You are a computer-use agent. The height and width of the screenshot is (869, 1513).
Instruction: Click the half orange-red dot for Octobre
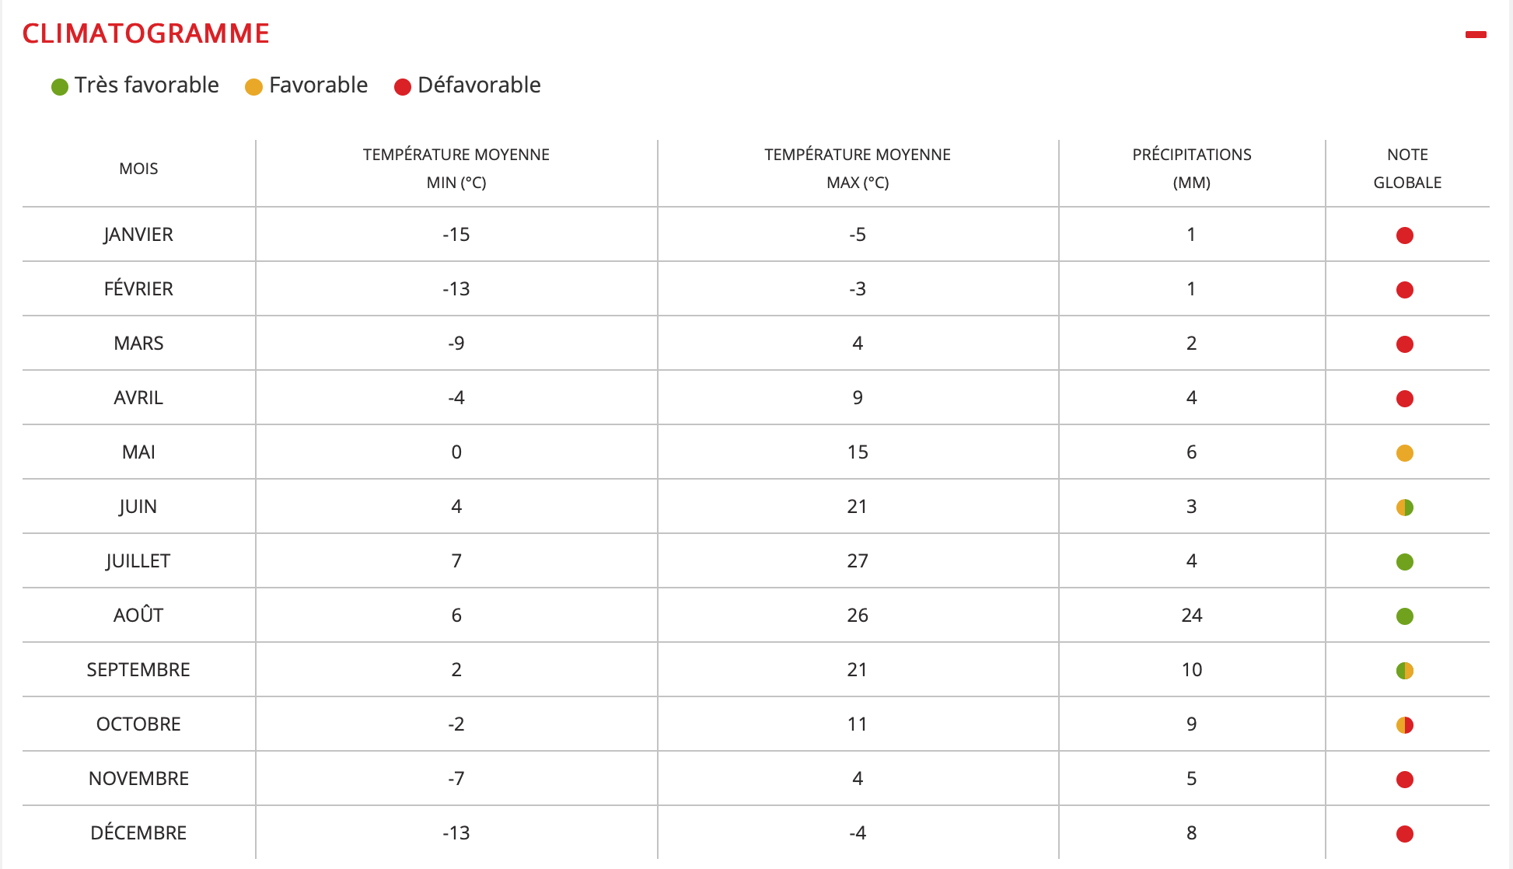coord(1404,725)
